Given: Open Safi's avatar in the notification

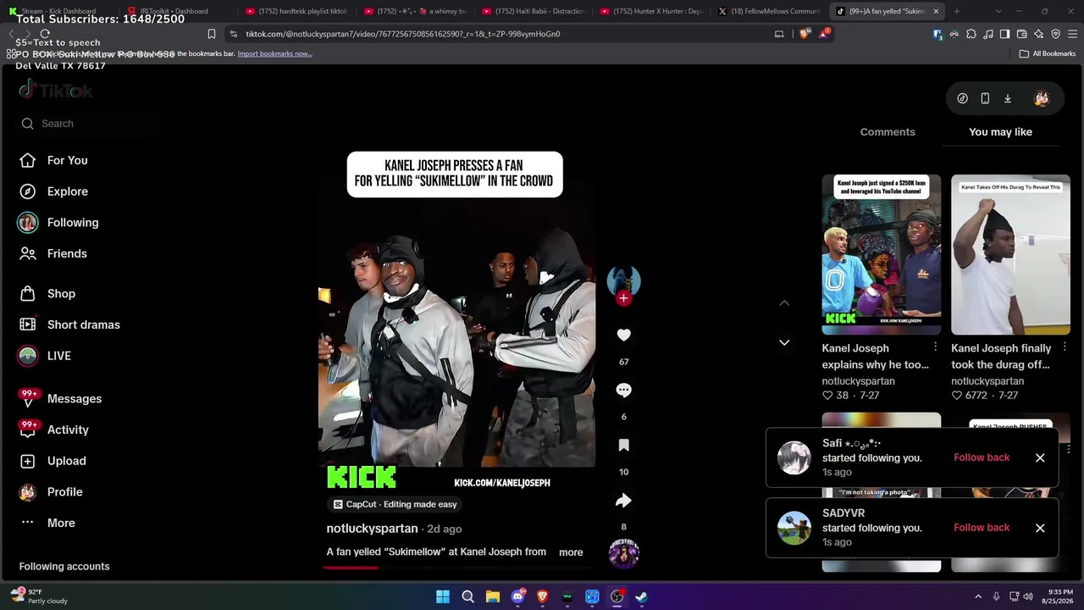Looking at the screenshot, I should click(794, 457).
